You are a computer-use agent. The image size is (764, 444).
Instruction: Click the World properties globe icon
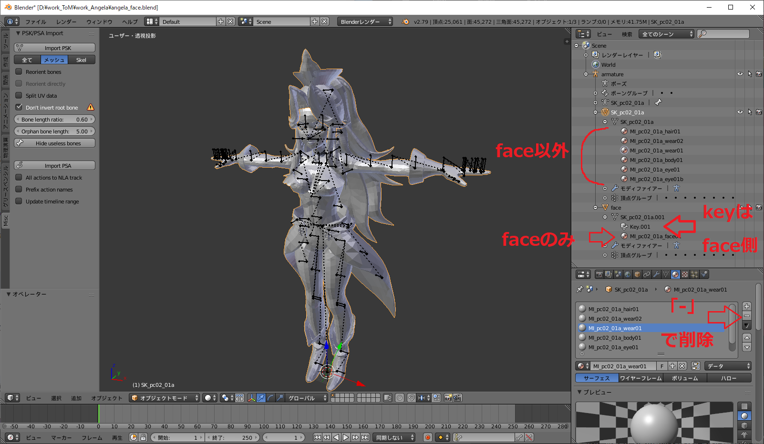click(628, 274)
